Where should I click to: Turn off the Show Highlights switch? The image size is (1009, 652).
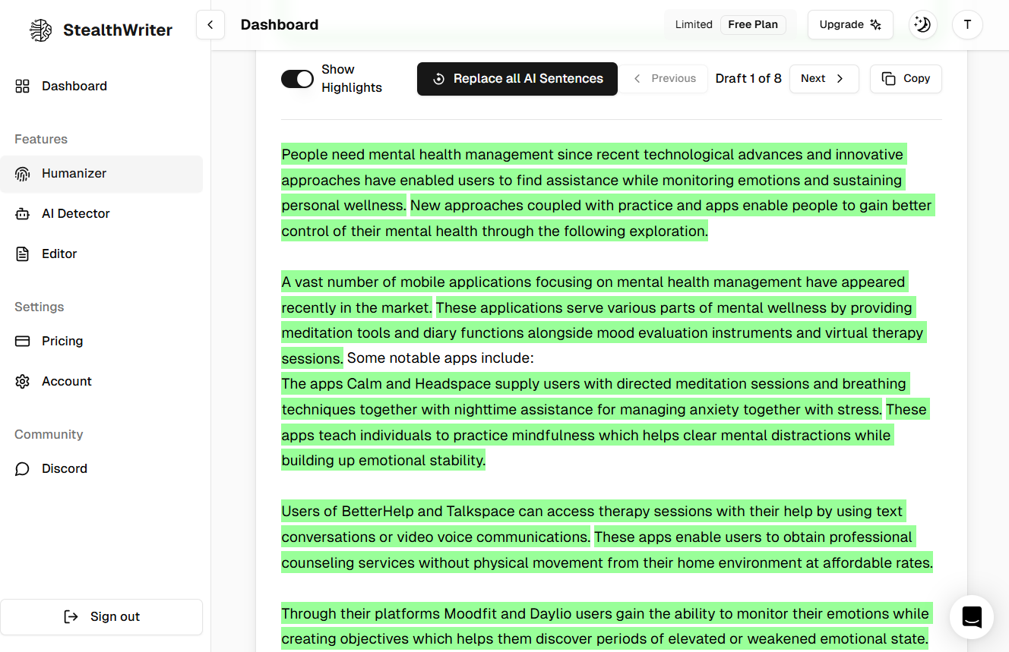coord(297,79)
